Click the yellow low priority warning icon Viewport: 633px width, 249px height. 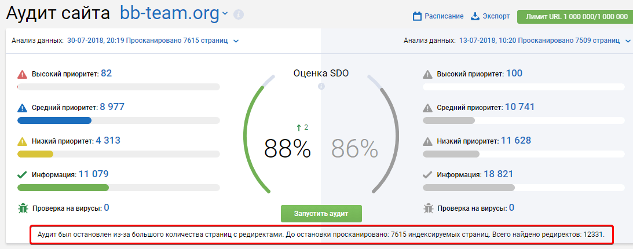(x=22, y=142)
